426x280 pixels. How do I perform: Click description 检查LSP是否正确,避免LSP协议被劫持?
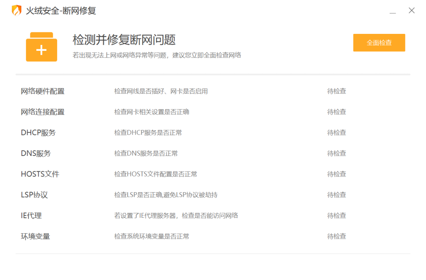[166, 195]
